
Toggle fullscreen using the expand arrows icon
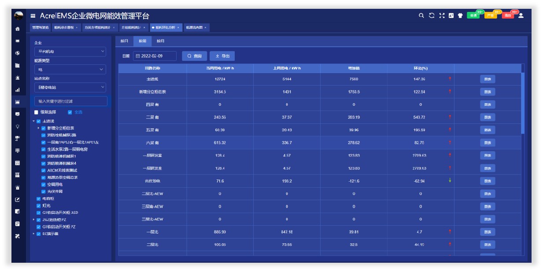point(442,15)
